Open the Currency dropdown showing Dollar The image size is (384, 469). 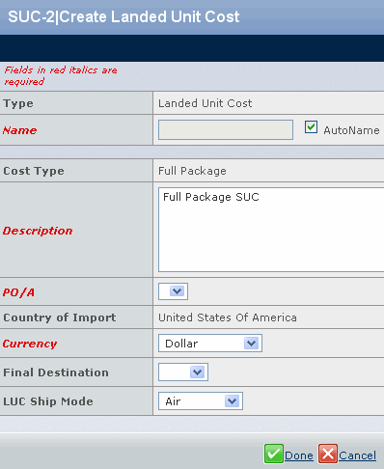point(210,344)
